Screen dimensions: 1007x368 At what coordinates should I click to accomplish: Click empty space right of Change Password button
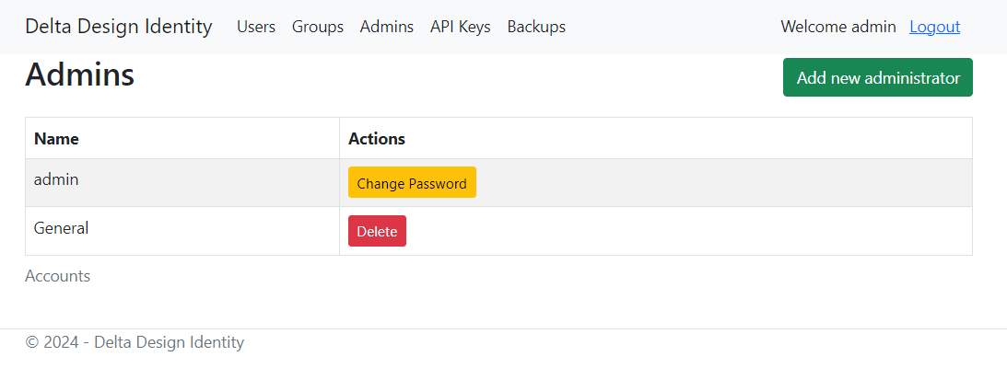tap(719, 183)
